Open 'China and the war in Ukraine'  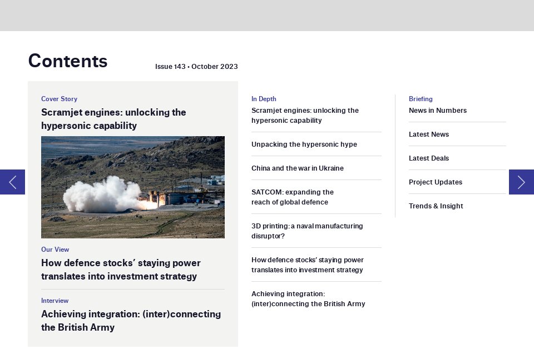point(298,168)
